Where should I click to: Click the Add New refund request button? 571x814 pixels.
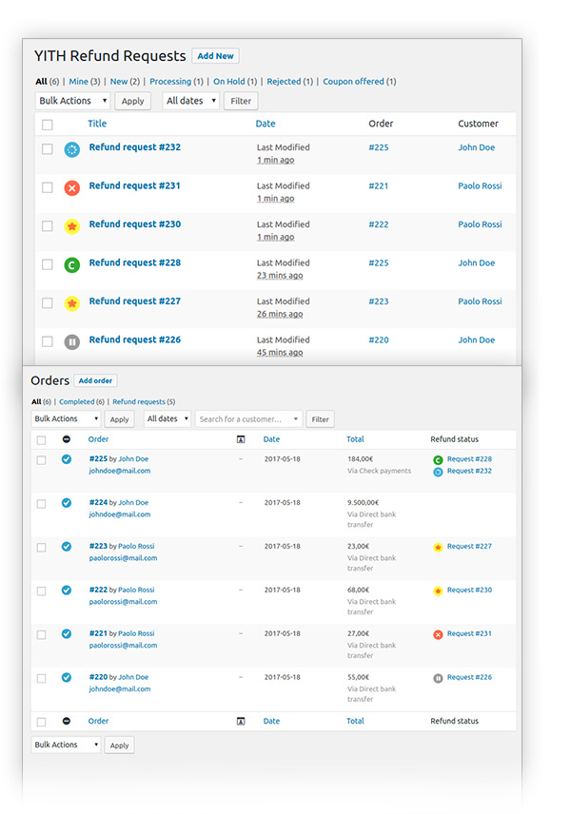click(215, 56)
